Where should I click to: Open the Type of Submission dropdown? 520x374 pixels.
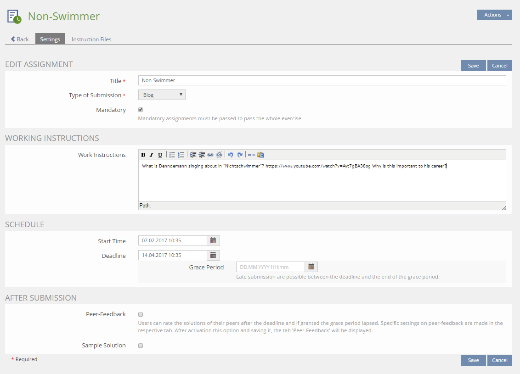pos(162,95)
